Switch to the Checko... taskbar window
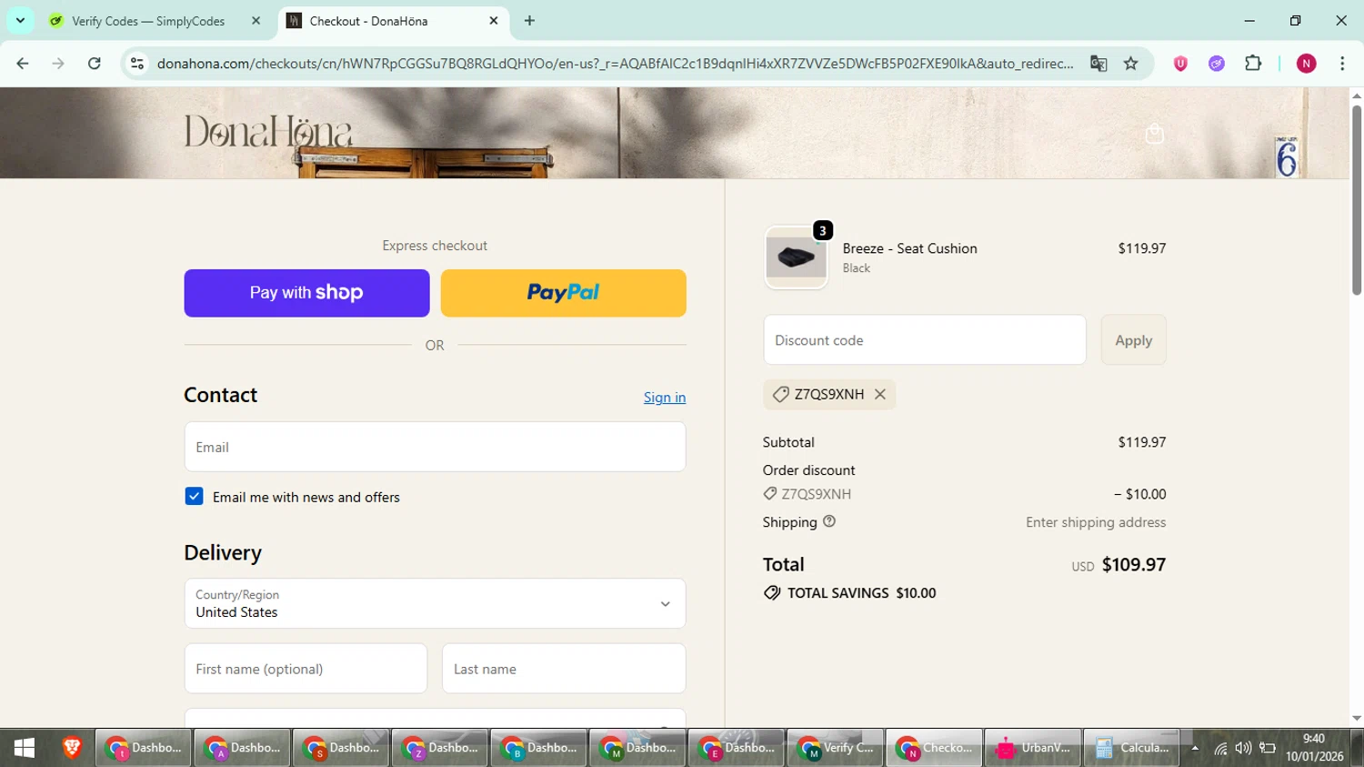 [x=934, y=748]
